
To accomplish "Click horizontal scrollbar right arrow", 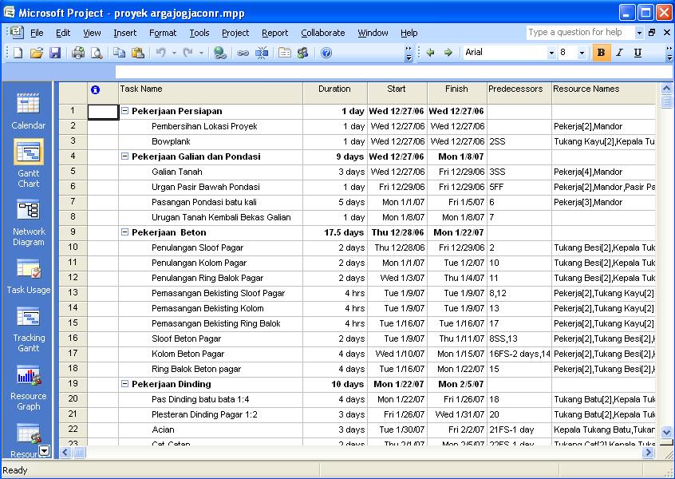I will (x=649, y=453).
